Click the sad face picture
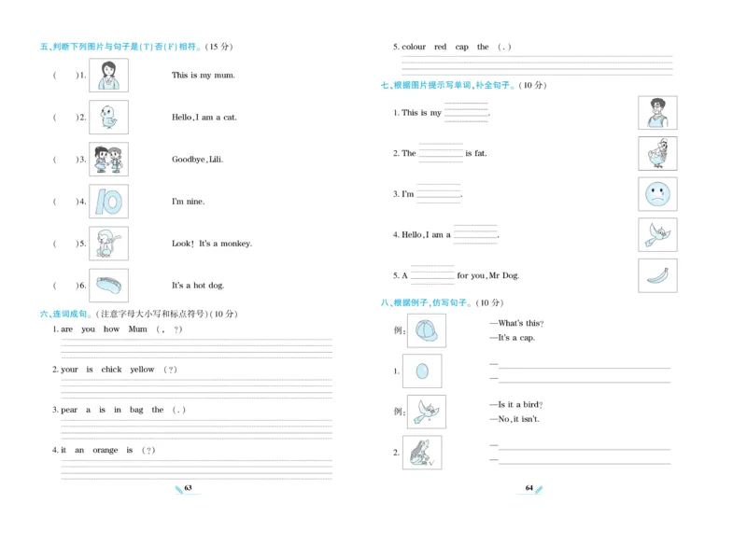Screen dimensions: 747x546 [x=657, y=194]
